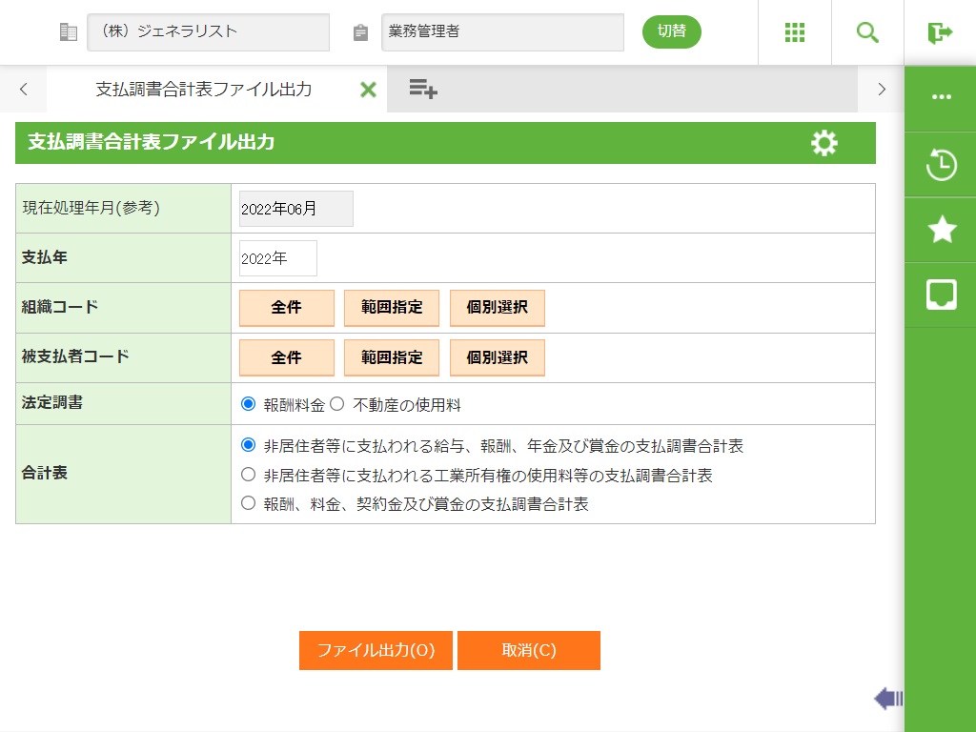Click the 支払年 input field
Image resolution: width=976 pixels, height=732 pixels.
click(x=278, y=258)
